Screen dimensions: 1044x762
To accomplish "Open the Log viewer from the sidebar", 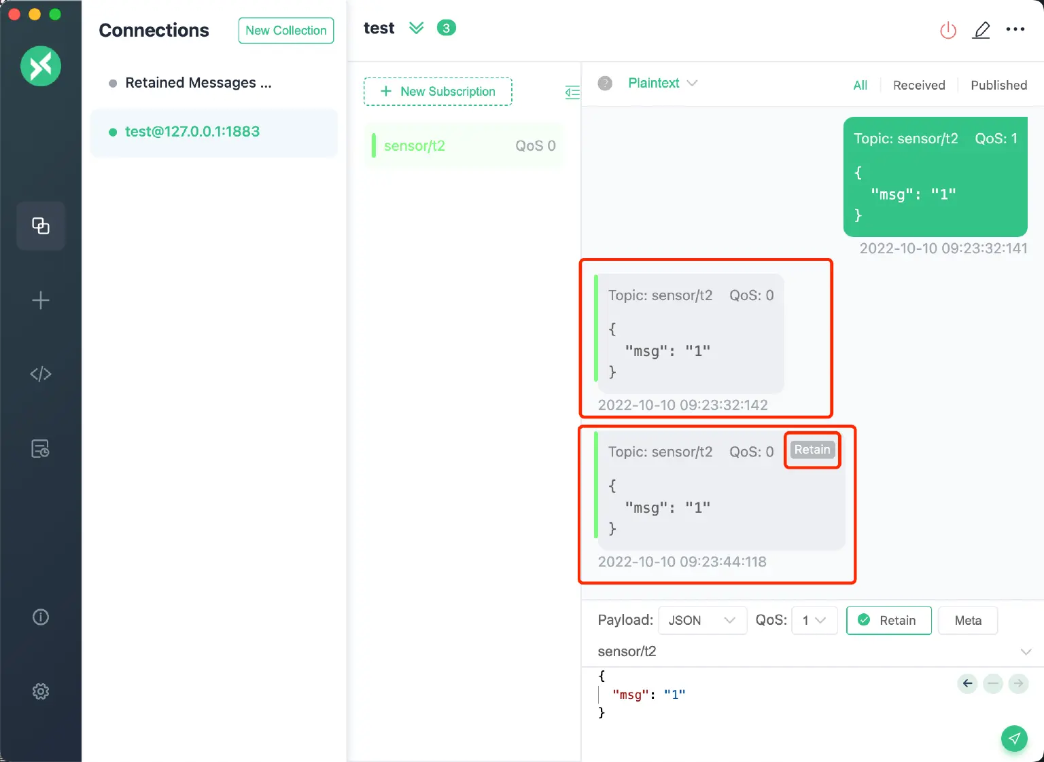I will coord(41,448).
